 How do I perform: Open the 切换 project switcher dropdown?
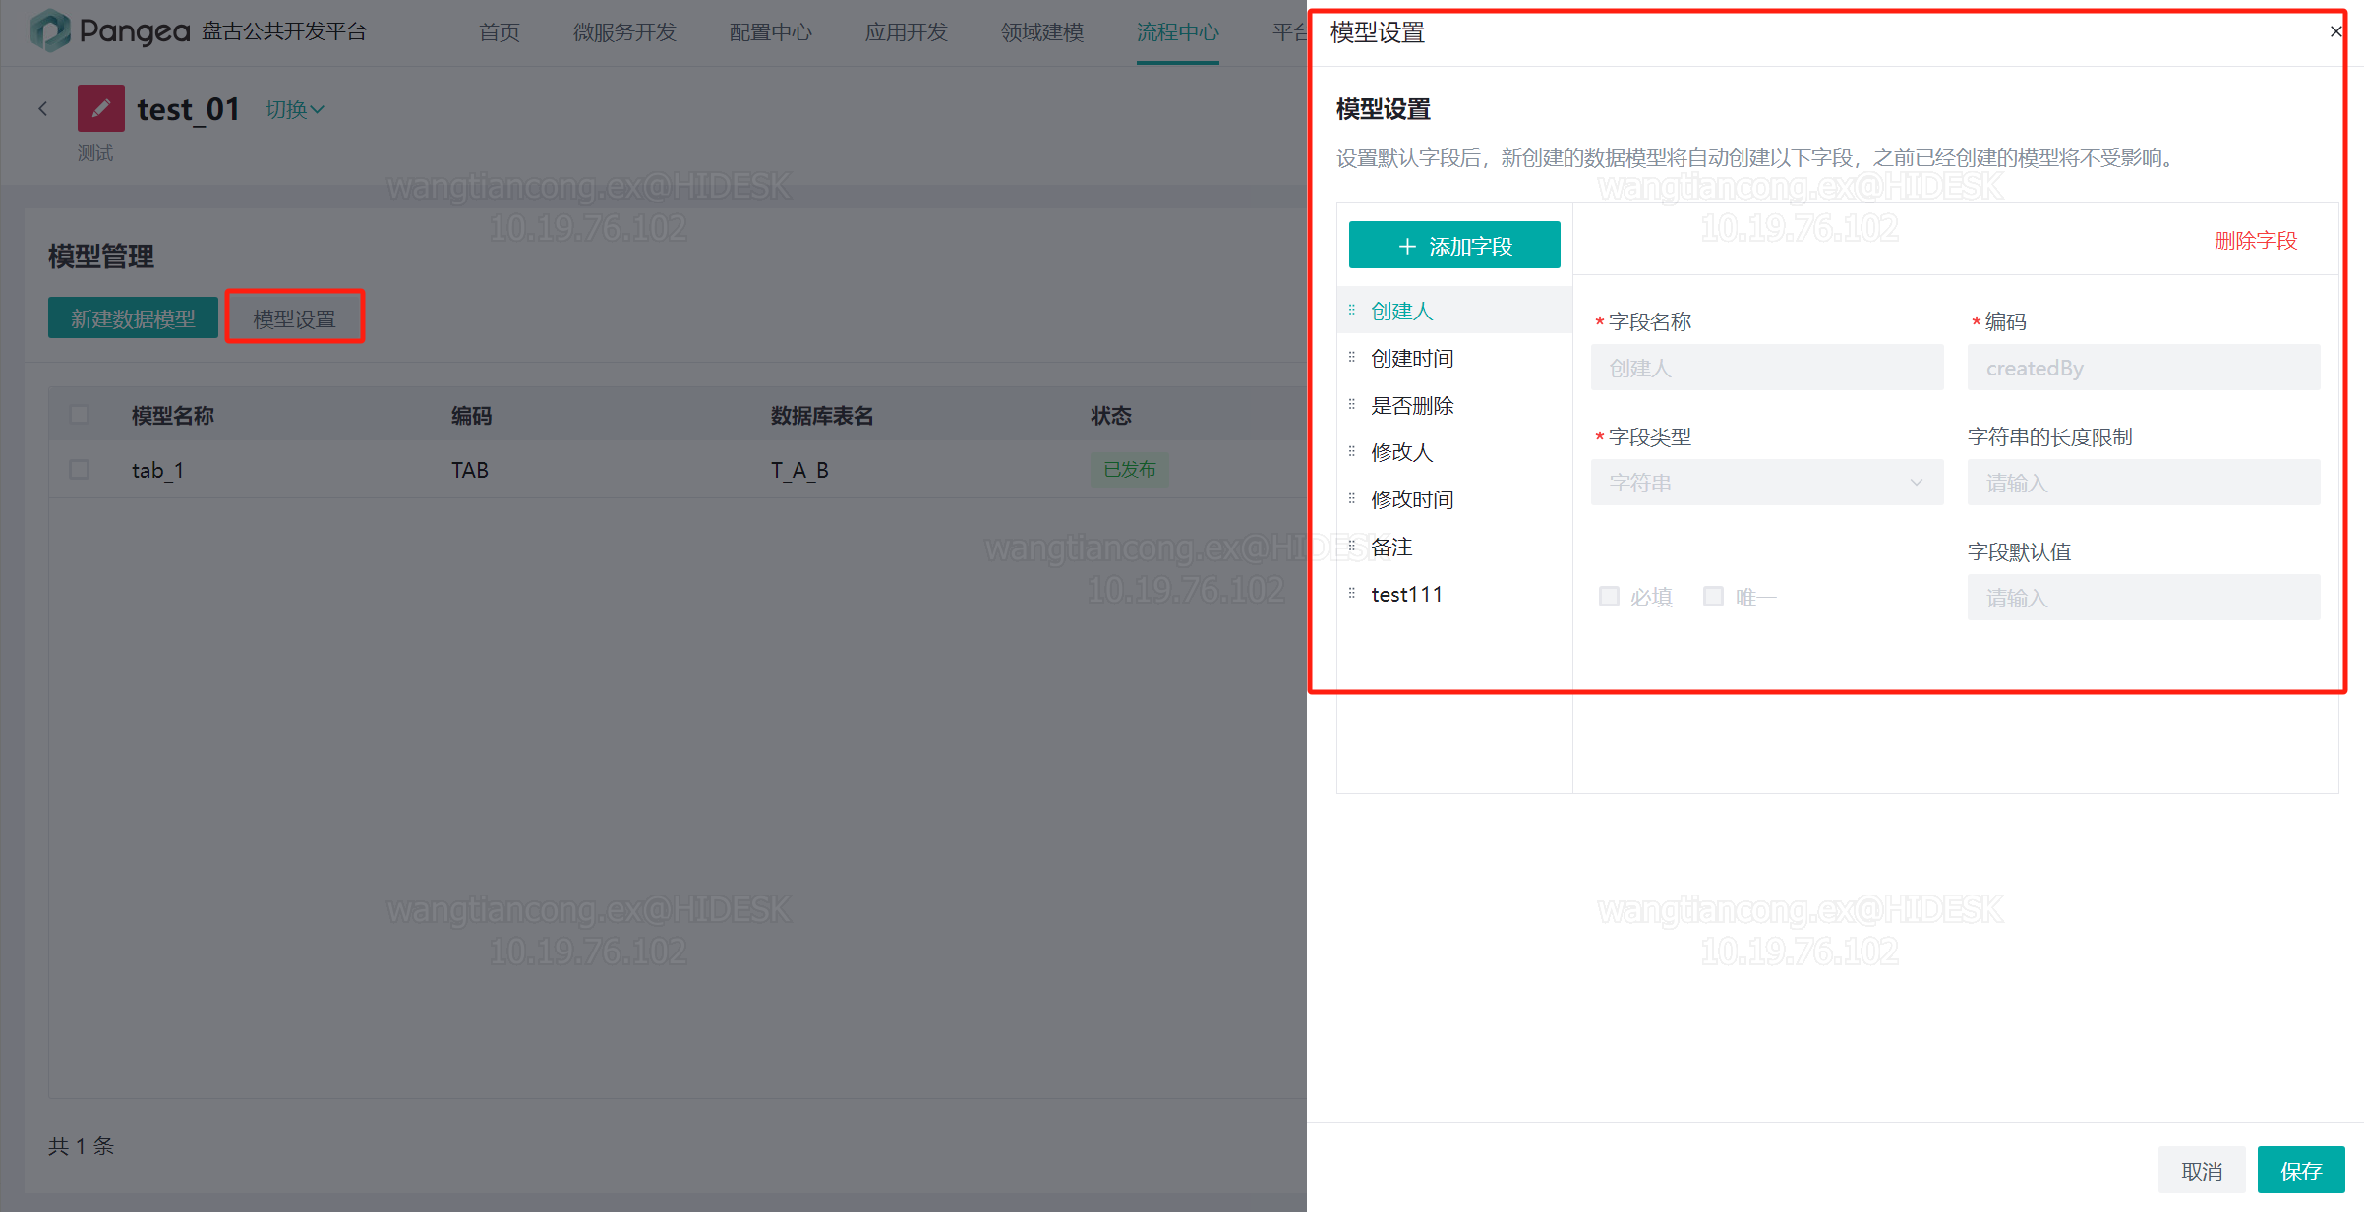[294, 109]
